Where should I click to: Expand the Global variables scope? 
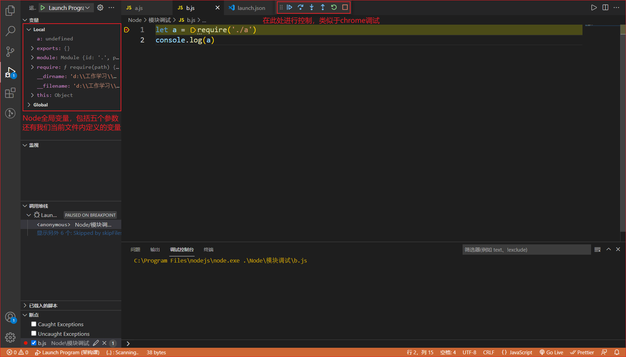[x=29, y=105]
